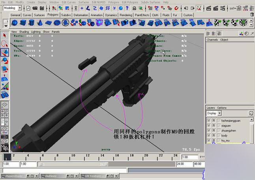The width and height of the screenshot is (255, 180).
Task: Toggle reference R of body layer
Action: point(214,135)
